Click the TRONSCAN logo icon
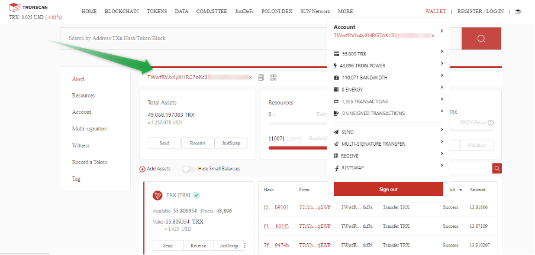This screenshot has width=535, height=255. pyautogui.click(x=14, y=8)
